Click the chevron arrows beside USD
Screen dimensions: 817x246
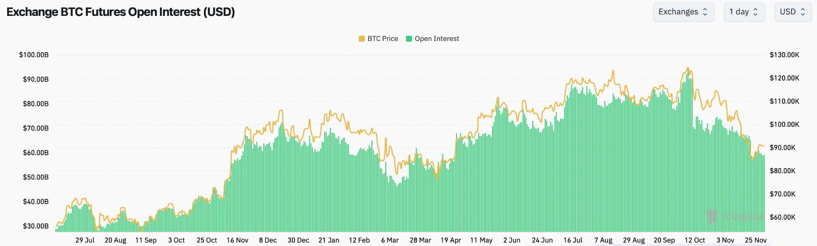coord(803,12)
